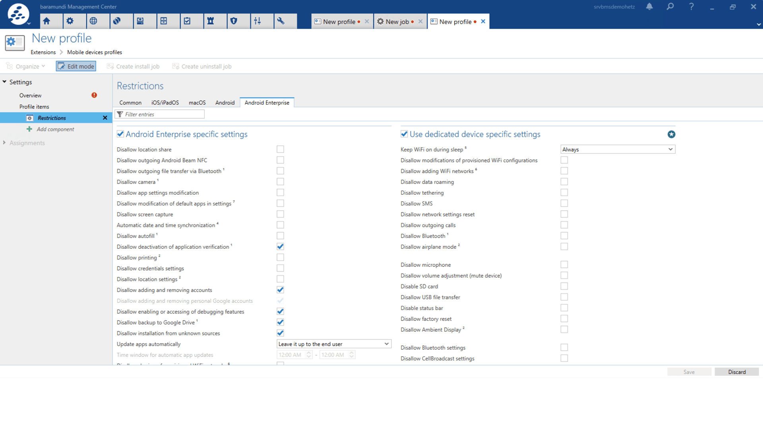Remove the Restrictions profile item with X

[105, 118]
